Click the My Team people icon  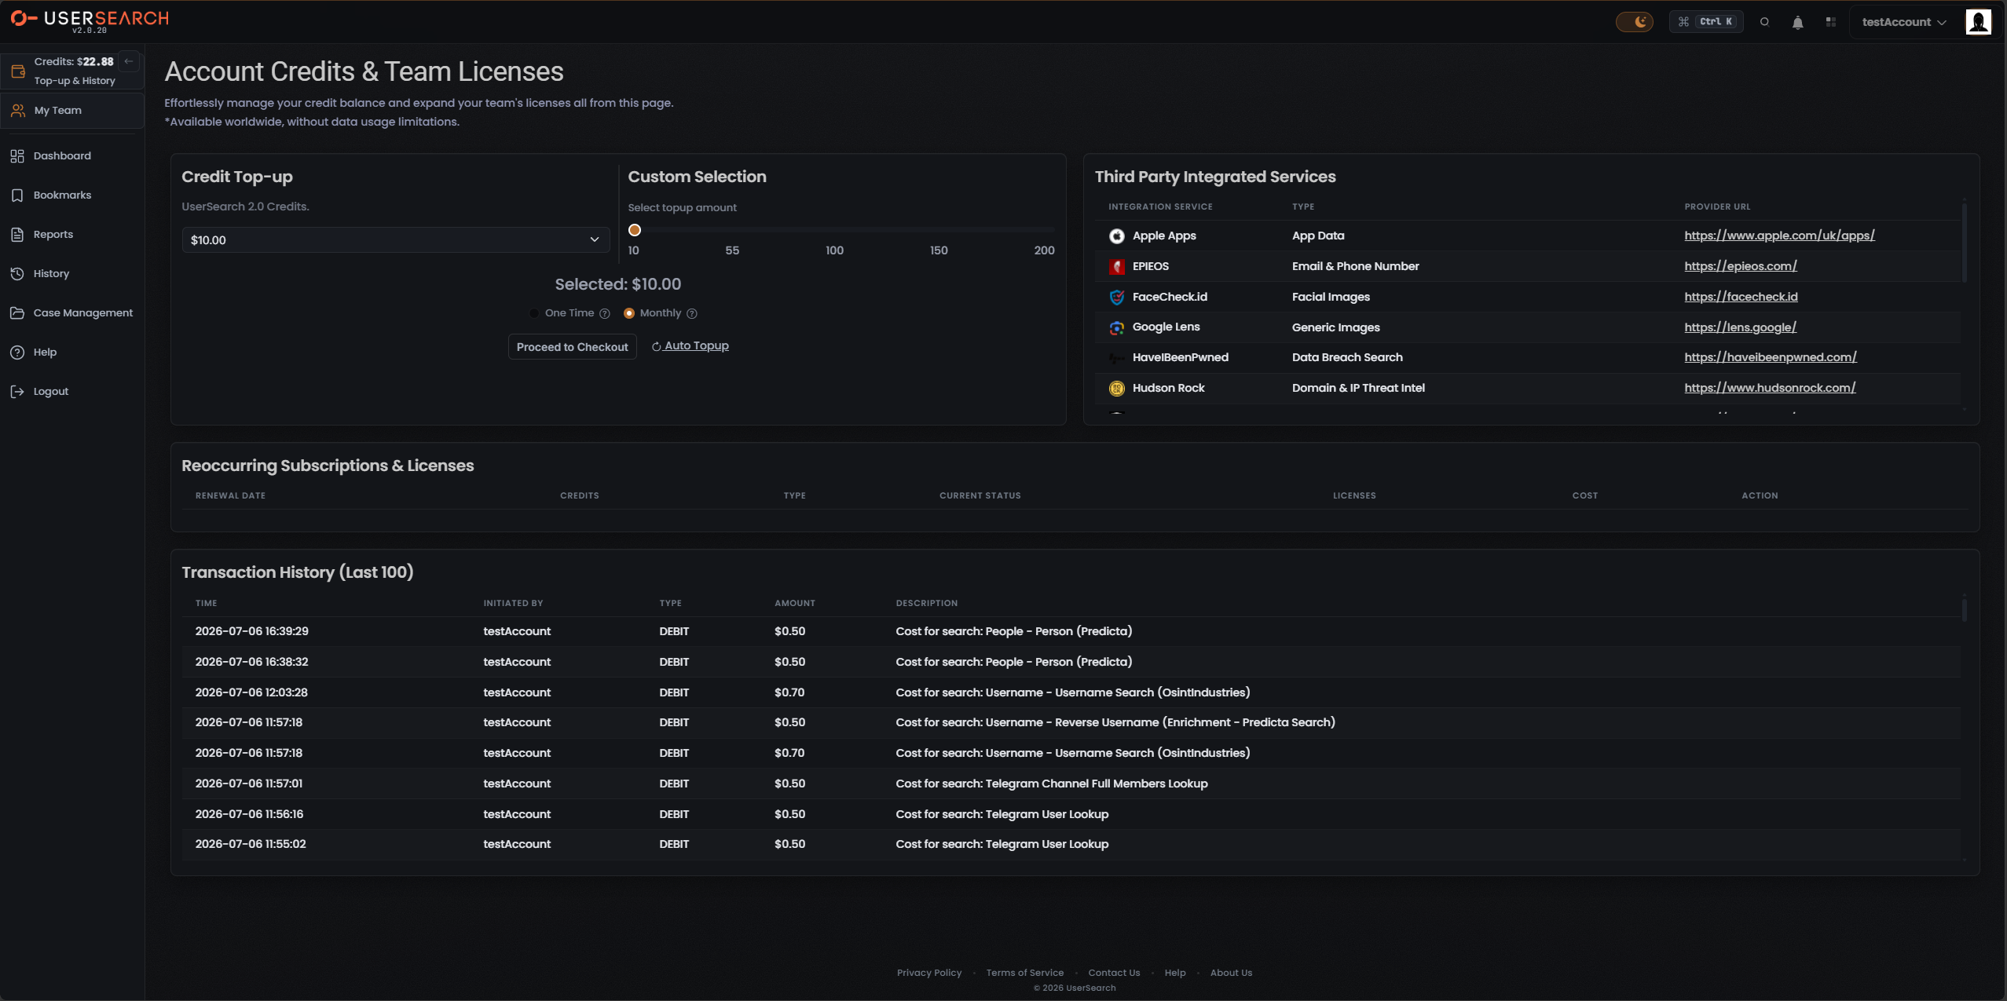click(17, 111)
